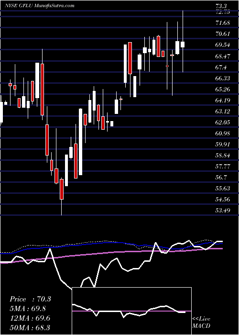
Task: Select the 58.84 price axis label
Action: (x=223, y=156)
